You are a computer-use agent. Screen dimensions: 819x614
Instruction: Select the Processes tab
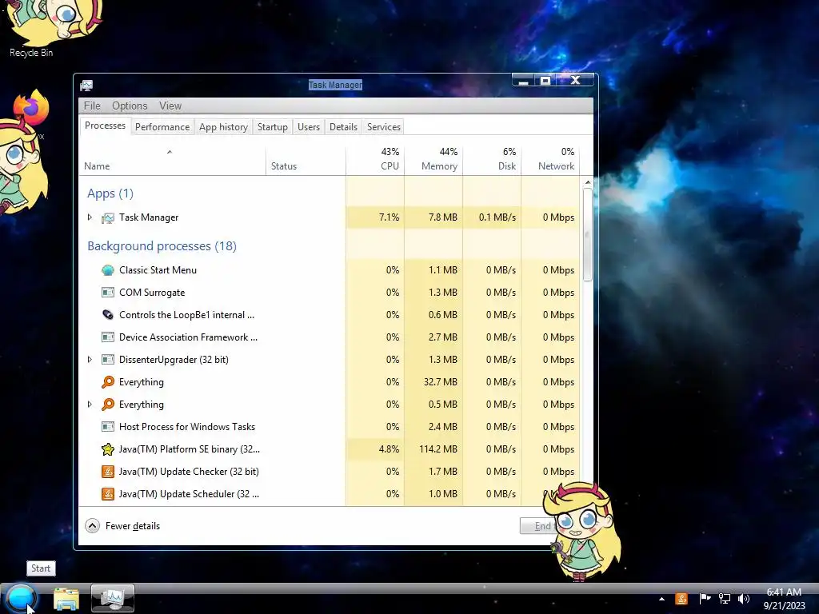point(105,126)
